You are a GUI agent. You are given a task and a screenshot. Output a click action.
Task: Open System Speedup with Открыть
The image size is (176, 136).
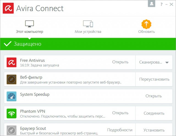click(153, 96)
